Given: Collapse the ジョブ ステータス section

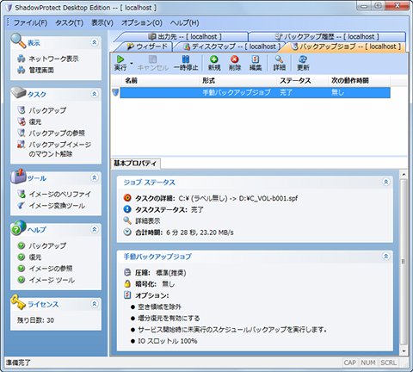Looking at the screenshot, I should coord(386,182).
